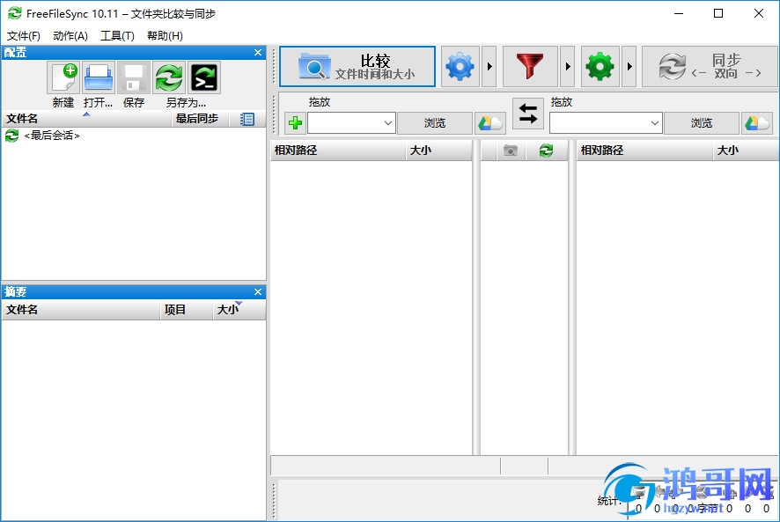
Task: Sort summary by 文件名 column header
Action: point(81,310)
